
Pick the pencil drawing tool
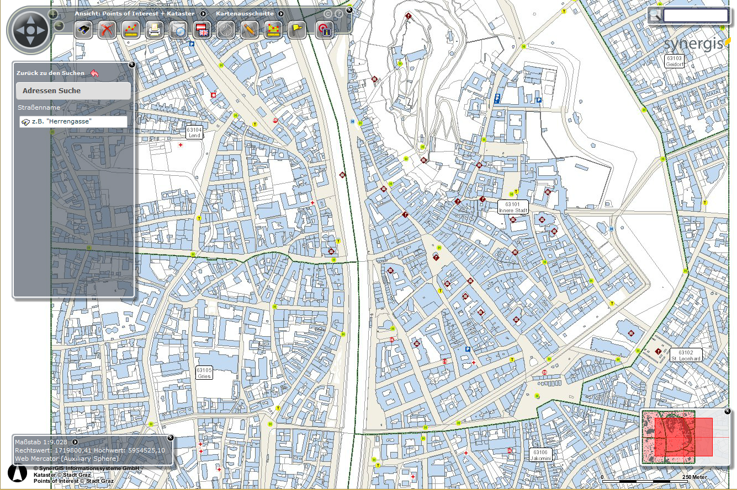(x=249, y=30)
